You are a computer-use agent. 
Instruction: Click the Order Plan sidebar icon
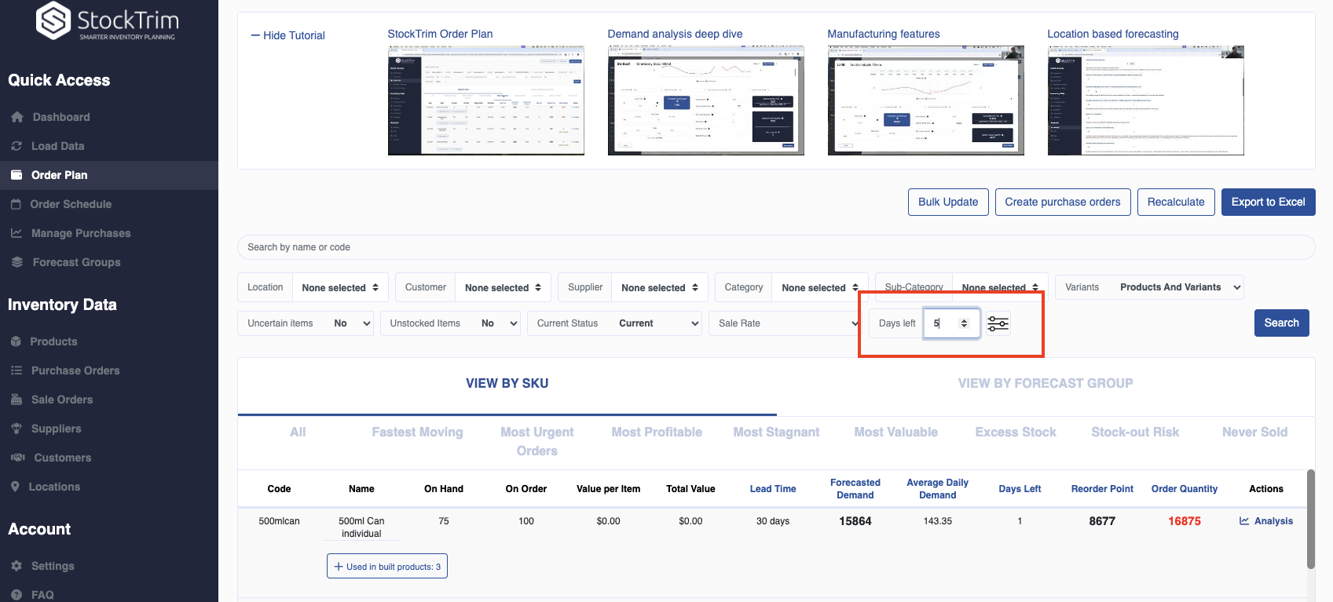click(16, 175)
